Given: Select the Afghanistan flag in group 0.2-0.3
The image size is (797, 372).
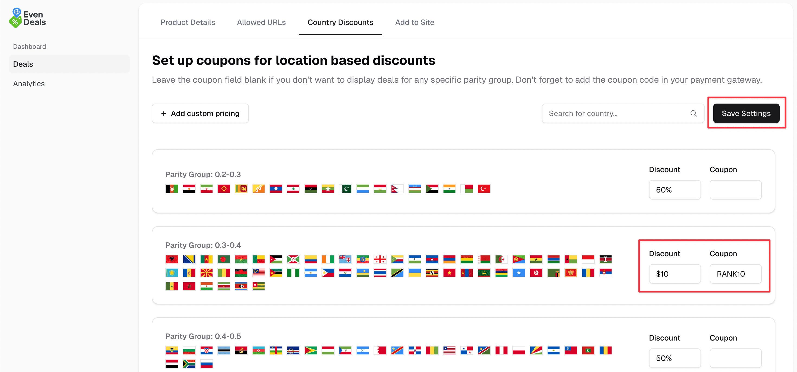Looking at the screenshot, I should click(172, 188).
